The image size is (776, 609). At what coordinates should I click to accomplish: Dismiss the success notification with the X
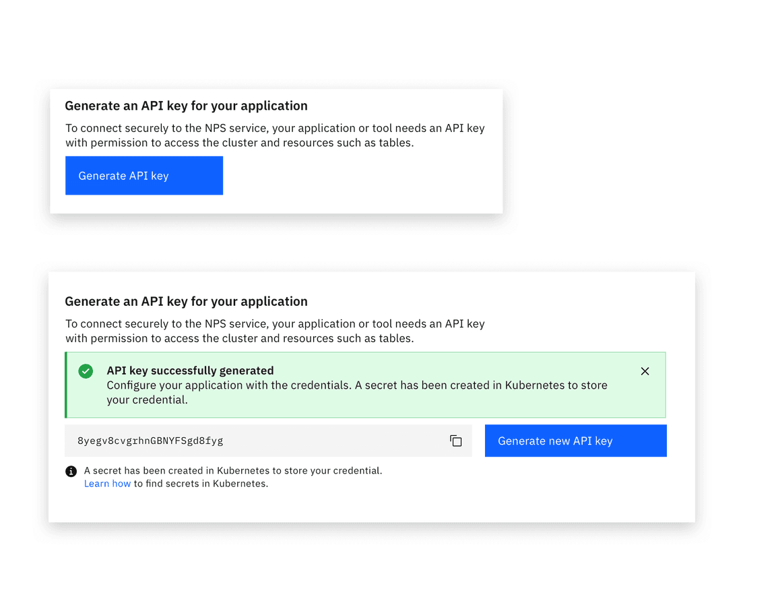pos(645,371)
